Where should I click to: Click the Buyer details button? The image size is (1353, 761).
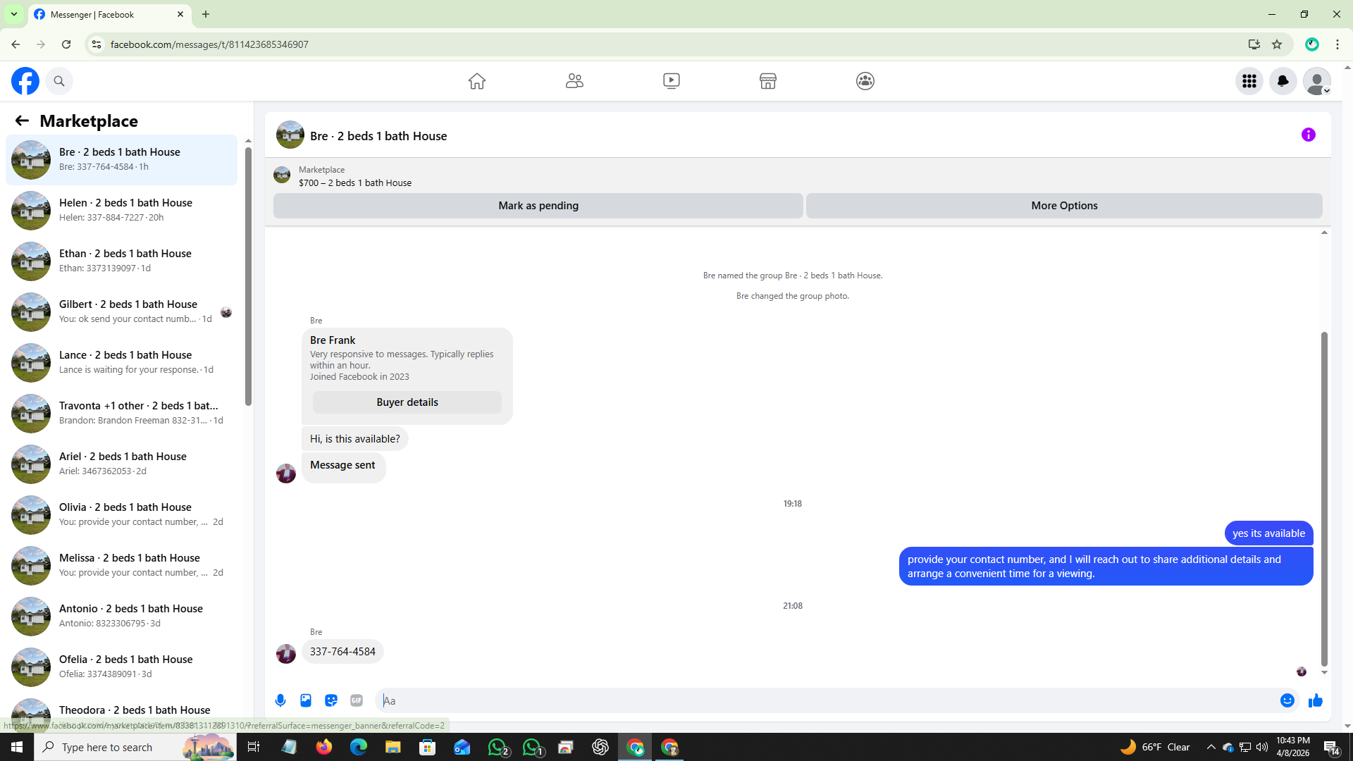407,402
